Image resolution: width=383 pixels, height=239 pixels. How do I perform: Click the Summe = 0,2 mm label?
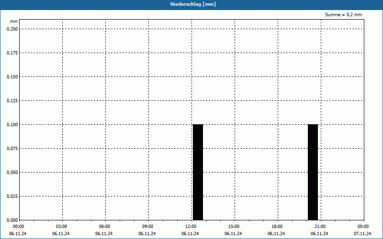(343, 15)
